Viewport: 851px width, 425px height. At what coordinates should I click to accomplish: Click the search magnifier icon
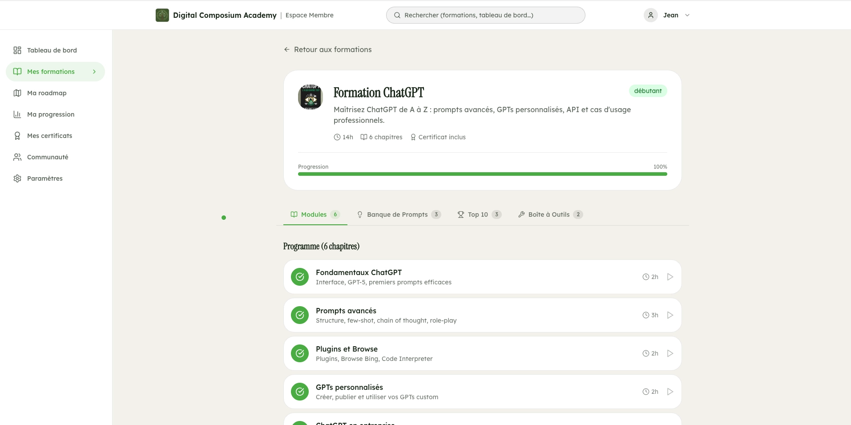(x=397, y=15)
